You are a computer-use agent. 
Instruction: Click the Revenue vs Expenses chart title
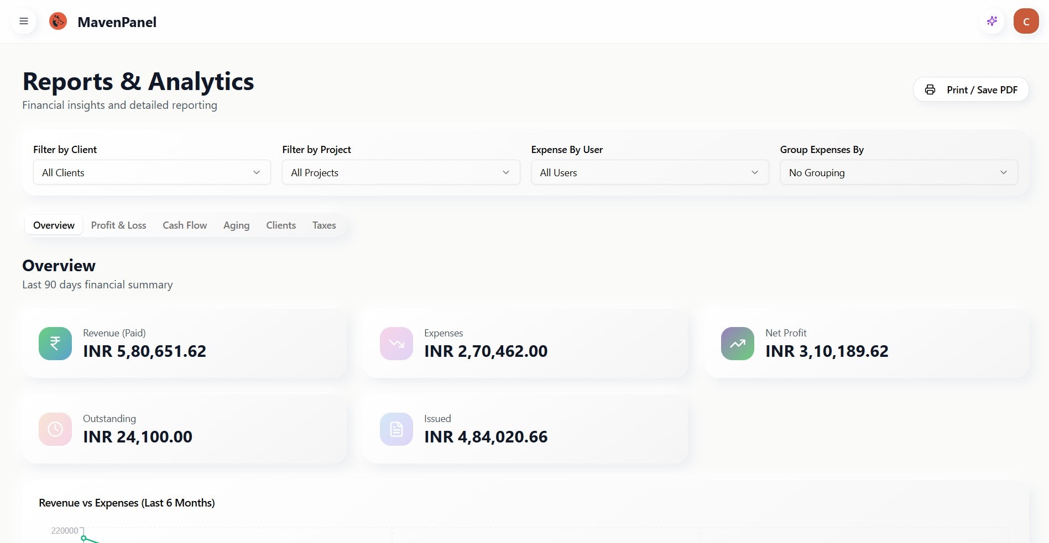click(x=127, y=503)
